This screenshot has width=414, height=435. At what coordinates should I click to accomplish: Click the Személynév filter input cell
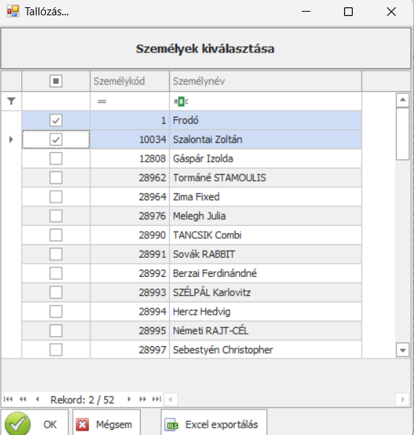click(265, 101)
